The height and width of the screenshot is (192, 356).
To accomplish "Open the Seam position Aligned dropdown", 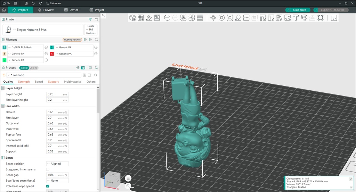I will click(57, 164).
